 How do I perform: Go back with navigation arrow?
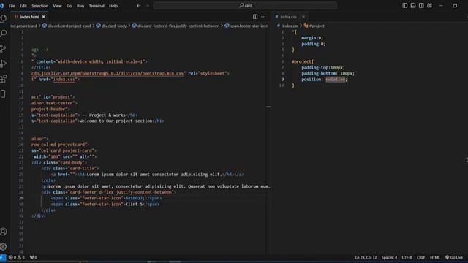[138, 6]
